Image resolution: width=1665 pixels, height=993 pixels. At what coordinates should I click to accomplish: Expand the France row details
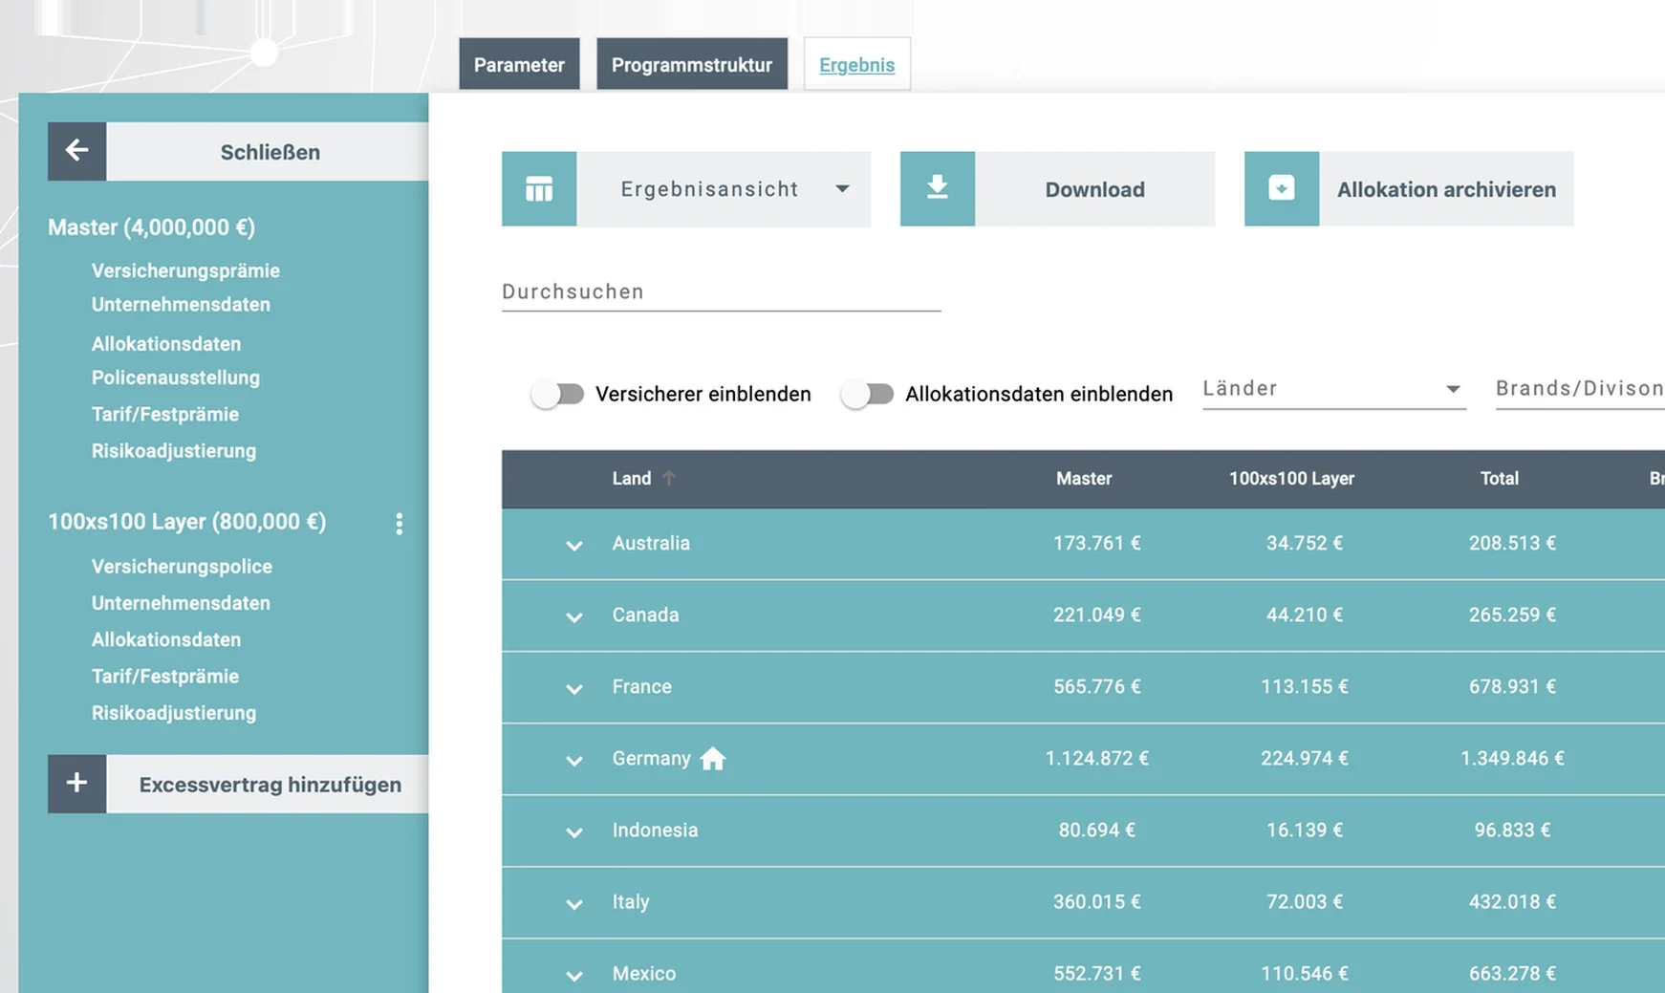coord(573,688)
